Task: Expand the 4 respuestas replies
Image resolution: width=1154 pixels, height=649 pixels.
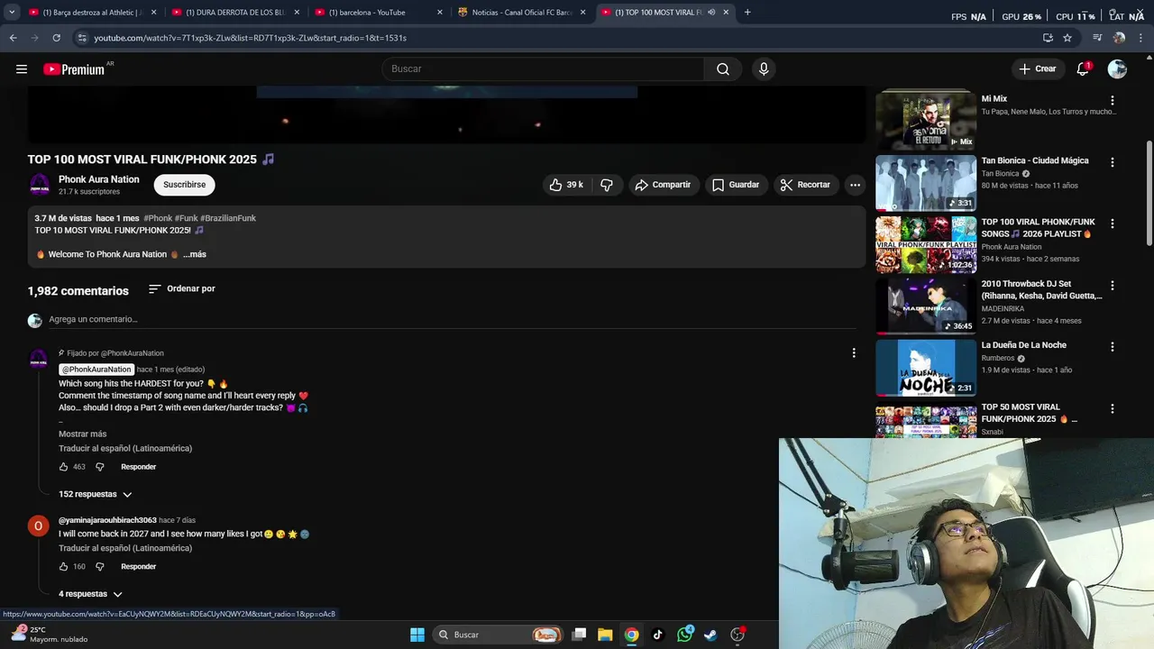Action: tap(90, 595)
